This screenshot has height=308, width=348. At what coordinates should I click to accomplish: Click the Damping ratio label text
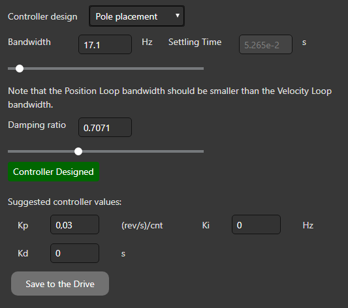37,125
